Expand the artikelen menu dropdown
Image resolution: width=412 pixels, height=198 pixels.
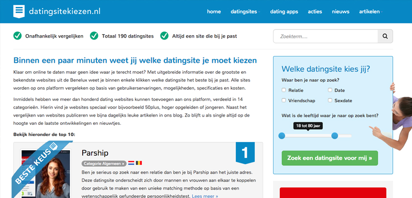(x=371, y=12)
